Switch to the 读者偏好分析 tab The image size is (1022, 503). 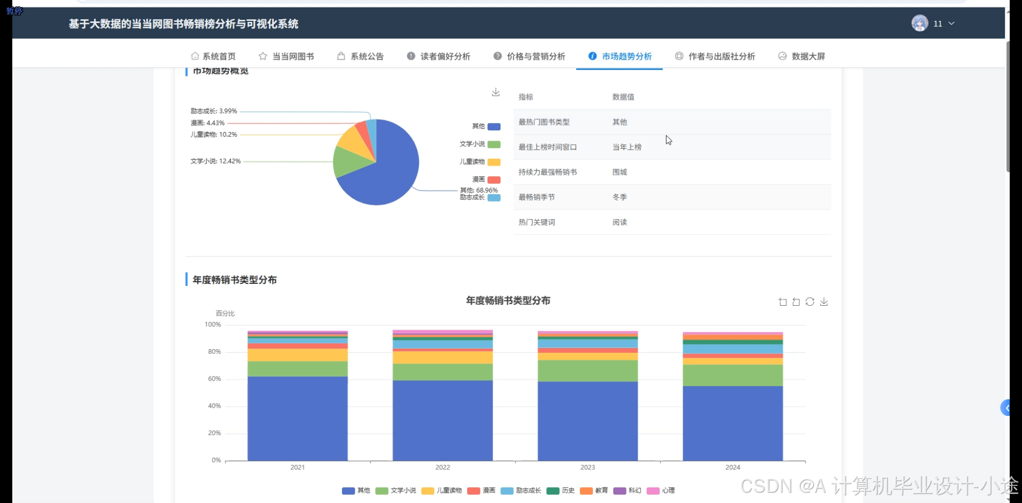[438, 56]
